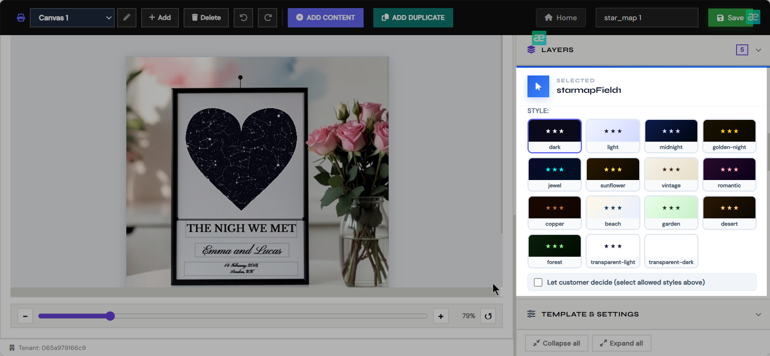Click the zoom in plus button
770x356 pixels.
coord(441,316)
